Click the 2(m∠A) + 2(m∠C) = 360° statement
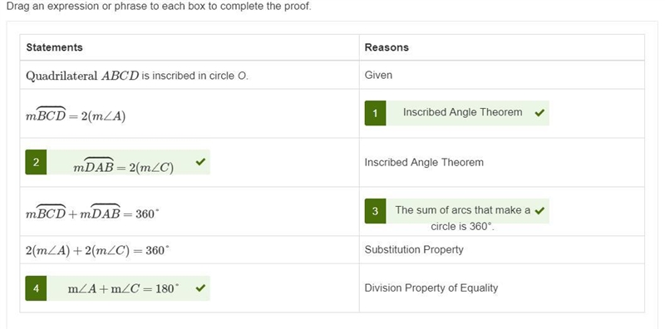 tap(97, 251)
